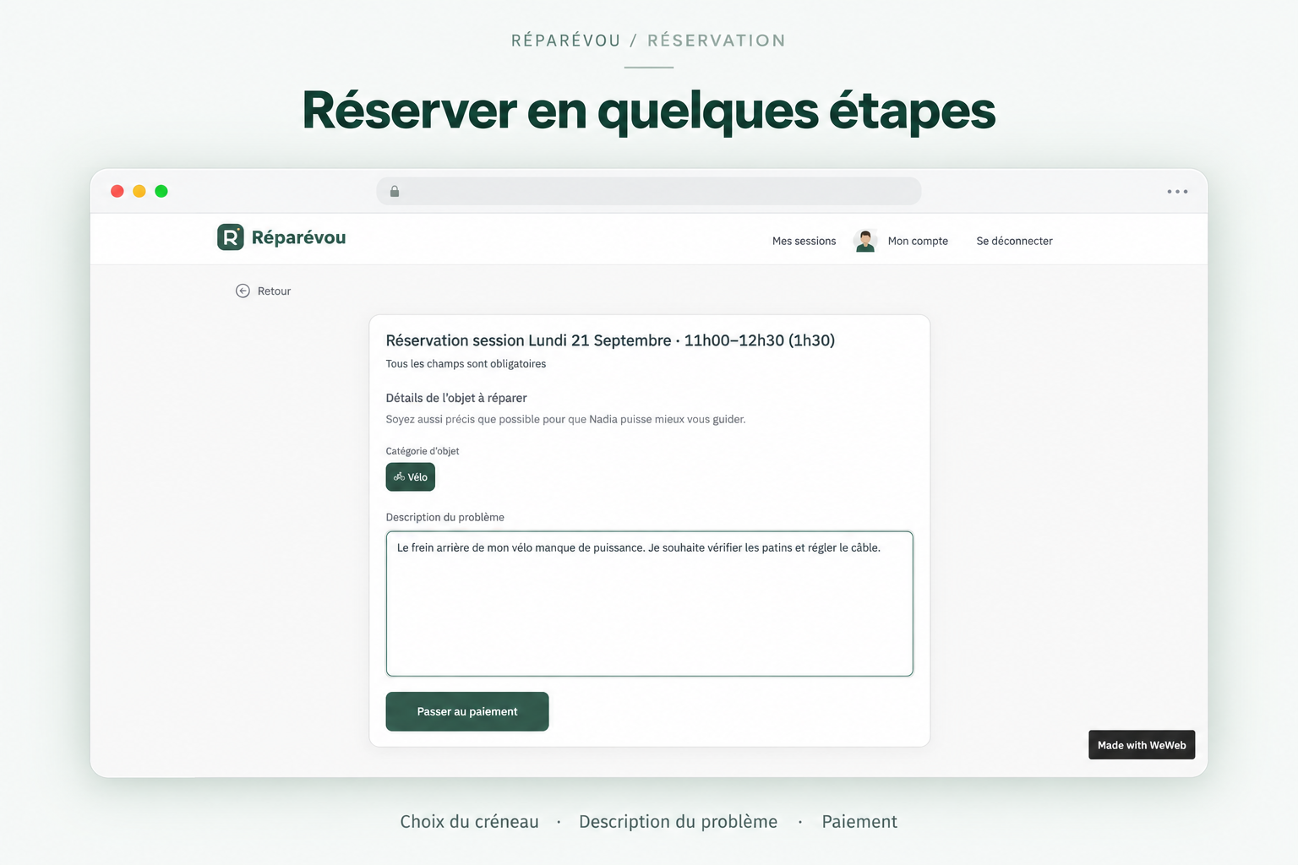Viewport: 1298px width, 865px height.
Task: Click the Réparévou logo icon
Action: click(231, 237)
